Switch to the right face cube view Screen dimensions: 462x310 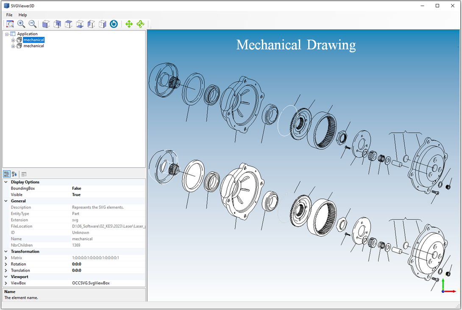[x=102, y=24]
